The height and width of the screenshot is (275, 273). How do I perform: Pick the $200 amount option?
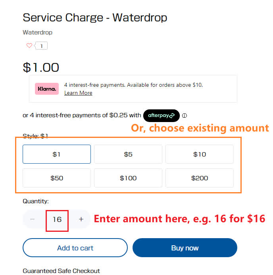point(200,178)
